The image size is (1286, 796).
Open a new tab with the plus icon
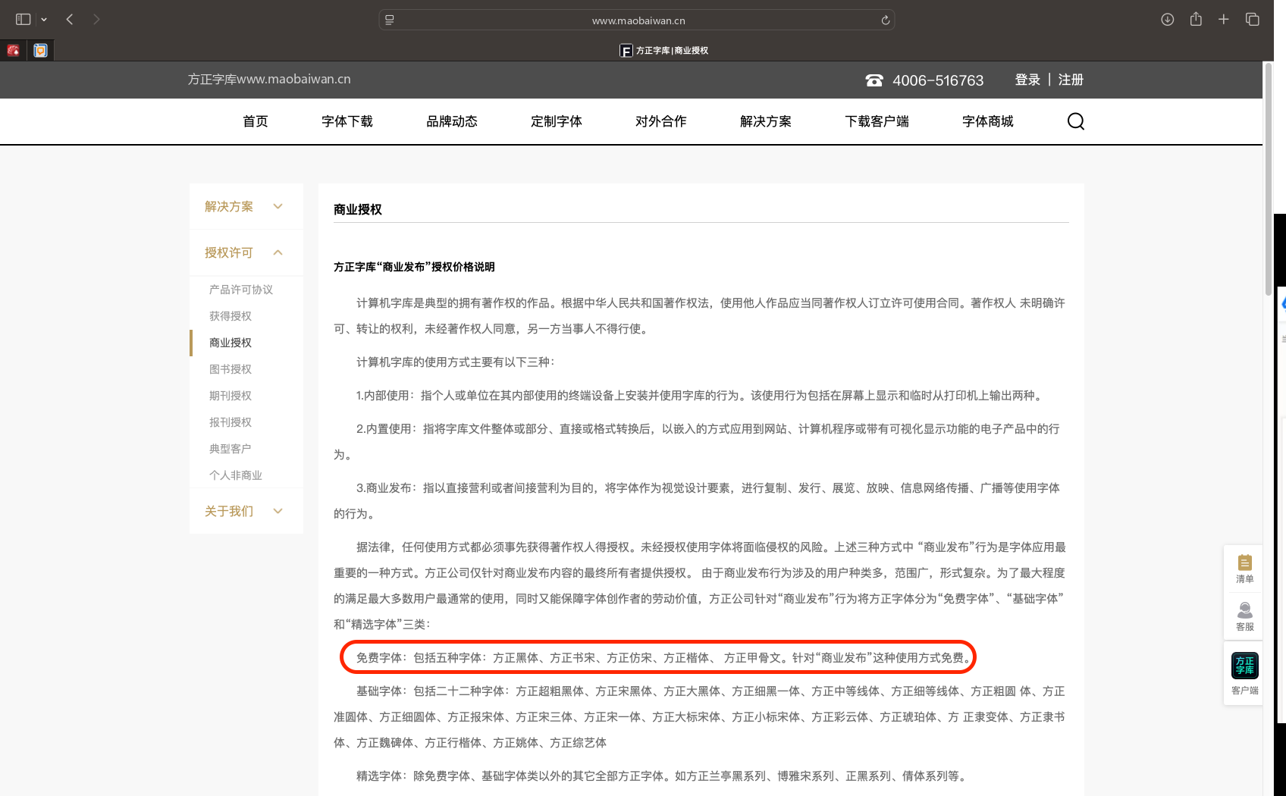click(x=1224, y=20)
